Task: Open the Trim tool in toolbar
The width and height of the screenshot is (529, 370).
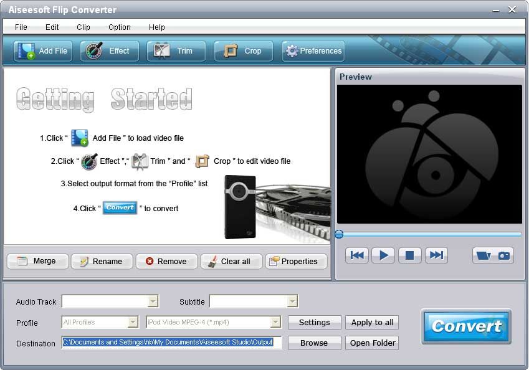Action: point(176,51)
